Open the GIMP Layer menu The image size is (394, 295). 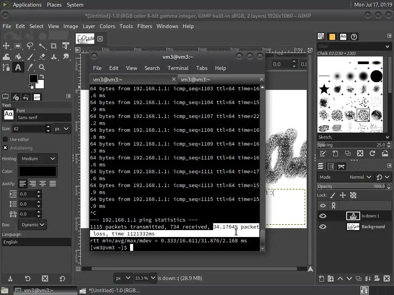(x=89, y=26)
